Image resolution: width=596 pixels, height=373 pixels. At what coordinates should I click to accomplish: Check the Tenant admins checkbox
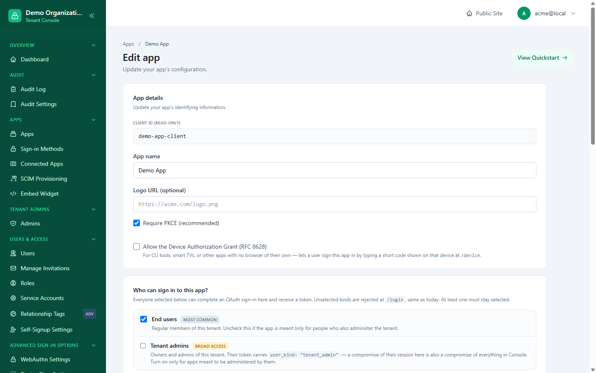[143, 346]
